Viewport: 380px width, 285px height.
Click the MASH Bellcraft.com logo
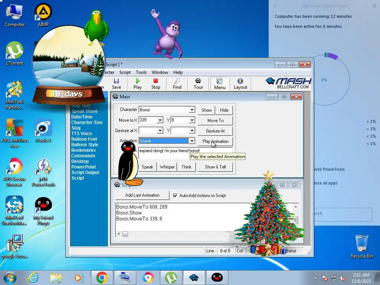(288, 83)
